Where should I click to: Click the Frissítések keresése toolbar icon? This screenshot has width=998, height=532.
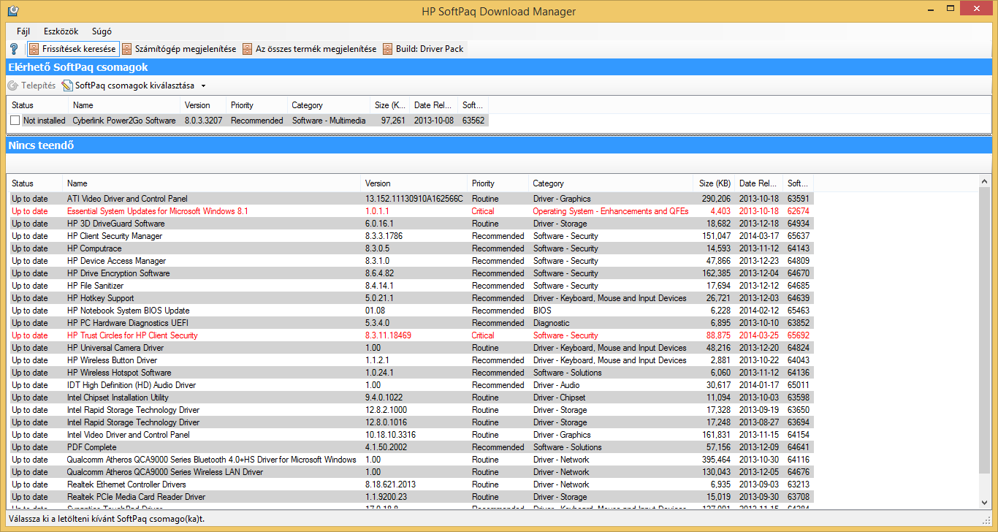tap(34, 49)
